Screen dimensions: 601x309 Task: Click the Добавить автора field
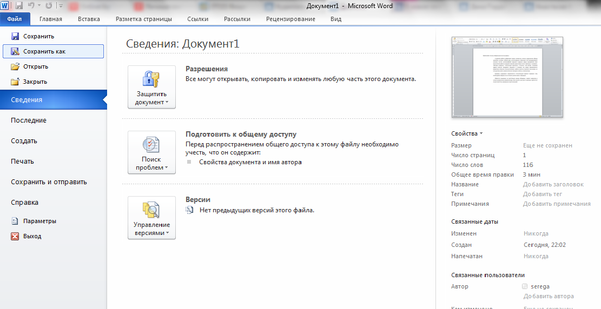pyautogui.click(x=549, y=296)
